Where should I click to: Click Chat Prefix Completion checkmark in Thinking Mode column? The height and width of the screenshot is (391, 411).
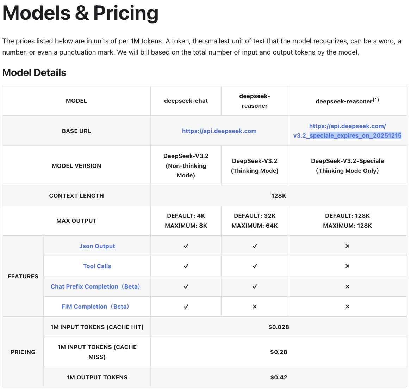tap(255, 286)
